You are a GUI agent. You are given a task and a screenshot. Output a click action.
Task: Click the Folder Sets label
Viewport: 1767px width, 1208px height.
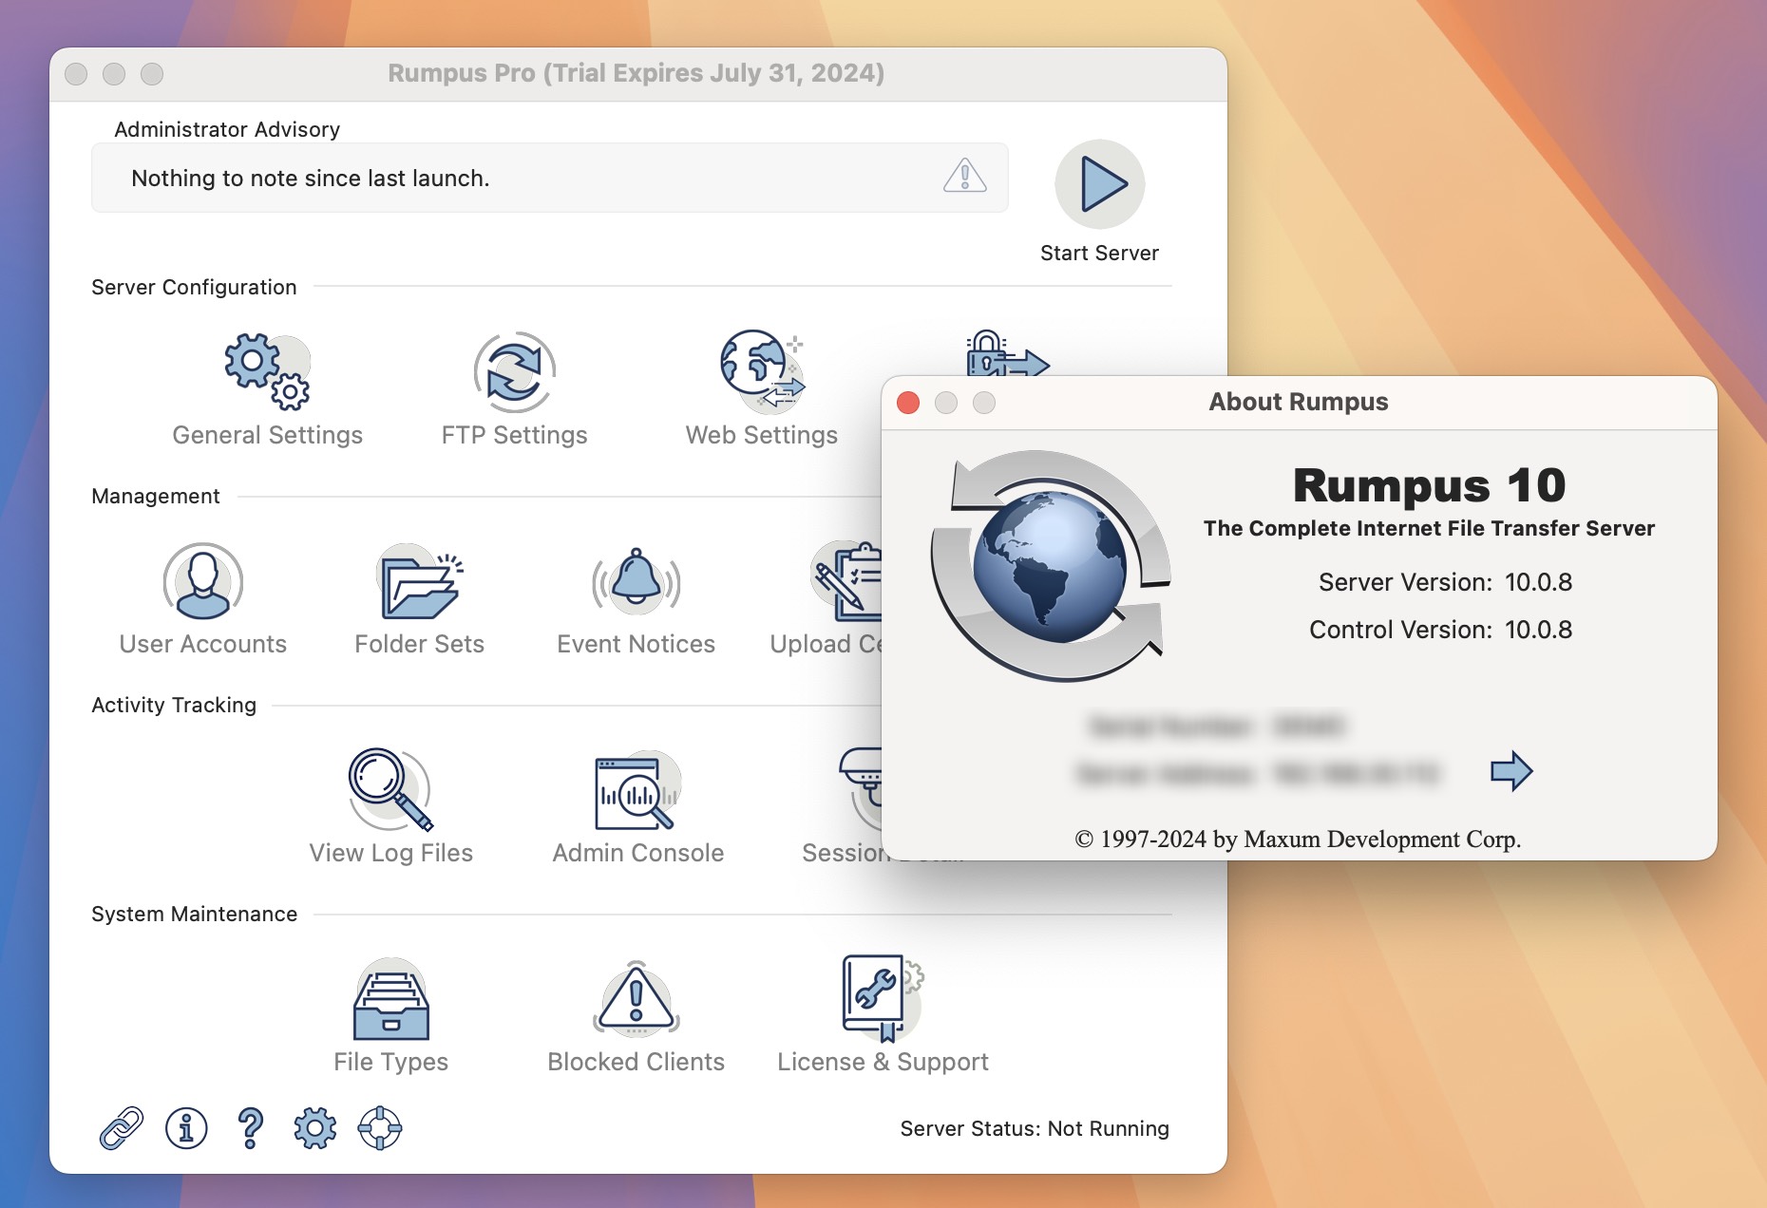[419, 644]
